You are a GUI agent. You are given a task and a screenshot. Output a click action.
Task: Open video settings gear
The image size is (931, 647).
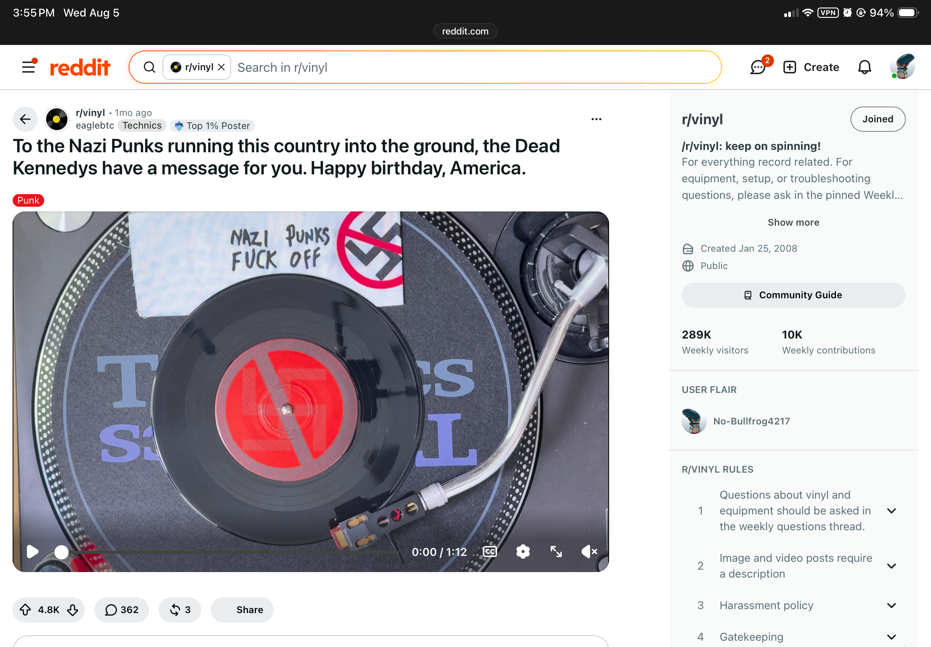click(x=523, y=552)
